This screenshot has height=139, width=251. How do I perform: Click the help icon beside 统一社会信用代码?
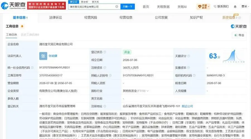(32, 68)
